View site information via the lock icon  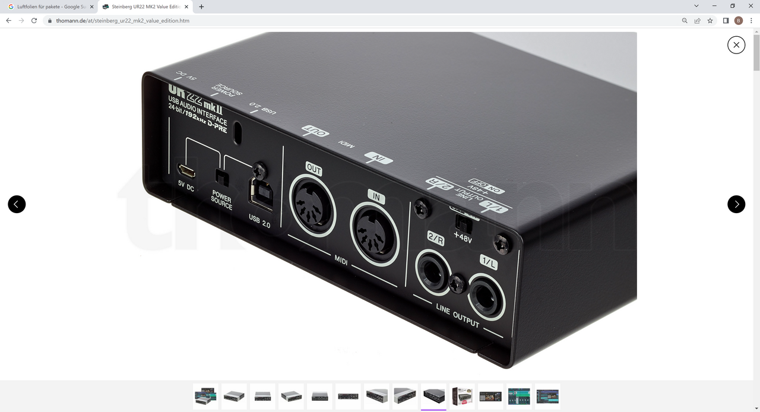[50, 21]
